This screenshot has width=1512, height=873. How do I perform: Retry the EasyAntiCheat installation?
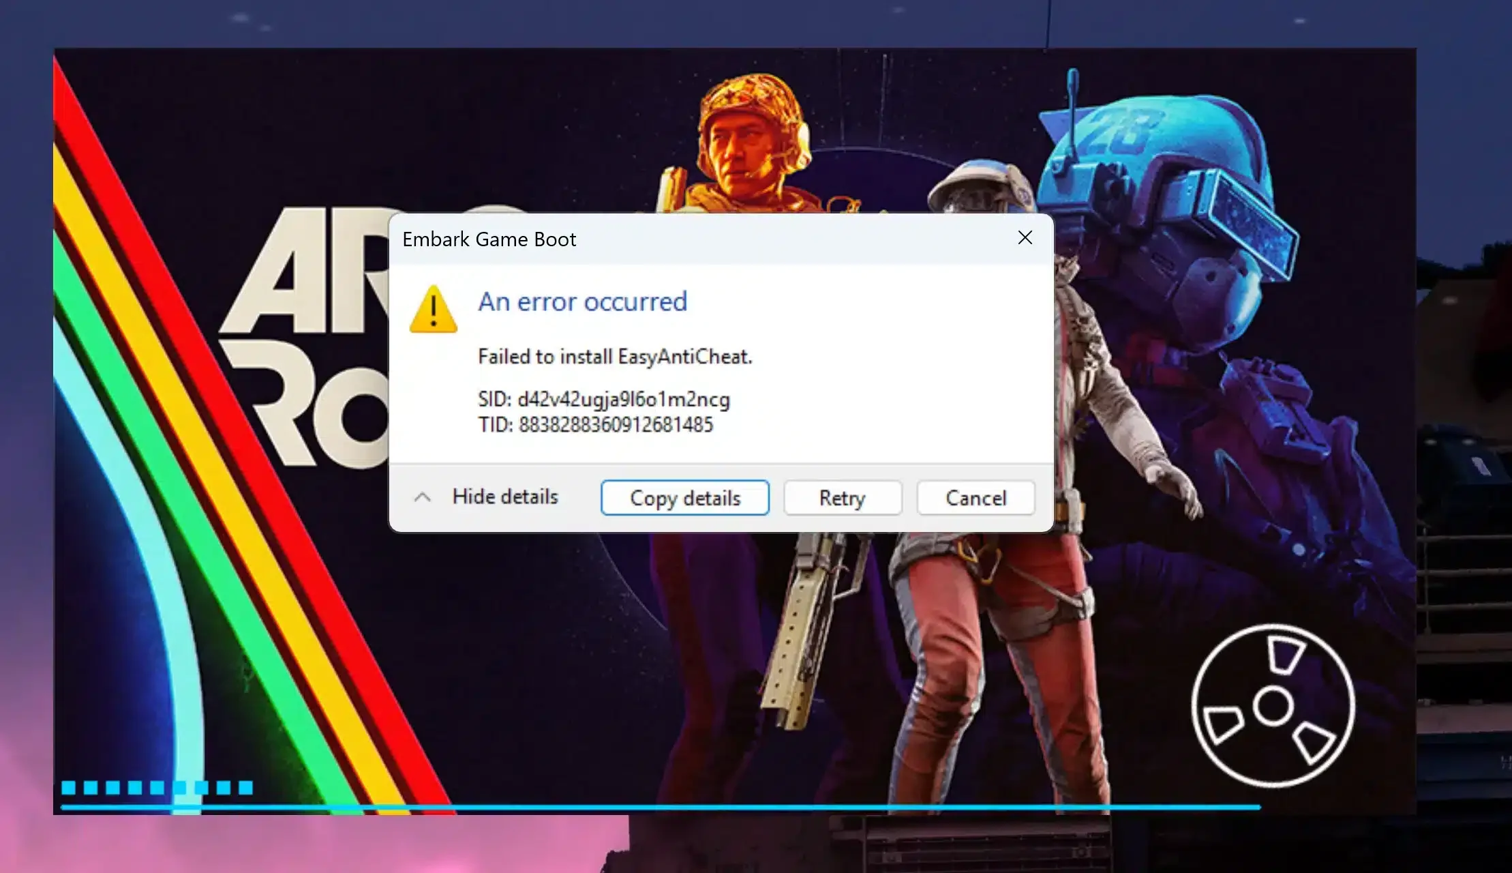[843, 498]
